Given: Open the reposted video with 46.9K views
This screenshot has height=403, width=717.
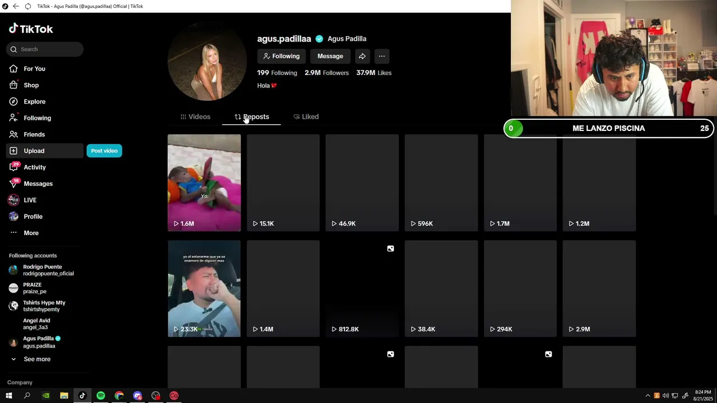Looking at the screenshot, I should click(x=362, y=182).
